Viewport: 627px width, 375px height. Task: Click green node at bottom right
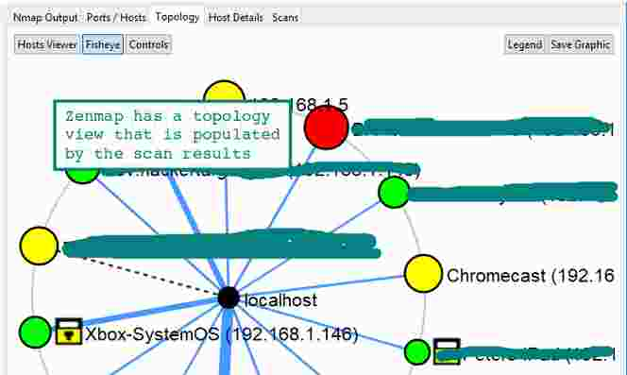coord(417,351)
